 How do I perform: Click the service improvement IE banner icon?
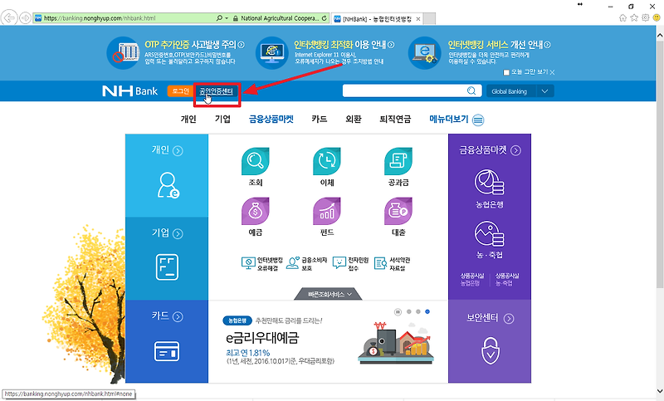(x=424, y=53)
